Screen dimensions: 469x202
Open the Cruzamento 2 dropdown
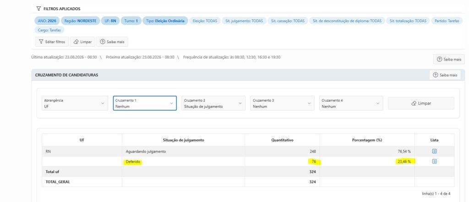tap(213, 103)
